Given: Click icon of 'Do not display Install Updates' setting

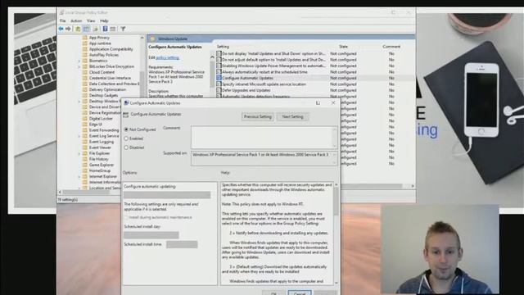Looking at the screenshot, I should (x=219, y=53).
